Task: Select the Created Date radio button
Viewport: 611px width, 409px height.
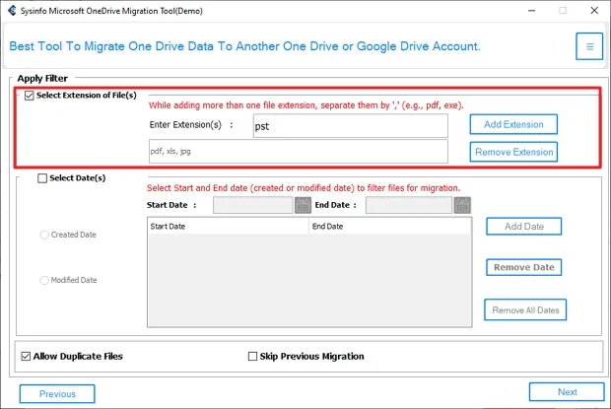Action: [45, 235]
